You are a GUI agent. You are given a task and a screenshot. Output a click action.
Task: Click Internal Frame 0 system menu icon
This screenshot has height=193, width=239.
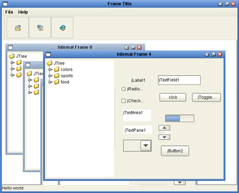tap(10, 47)
